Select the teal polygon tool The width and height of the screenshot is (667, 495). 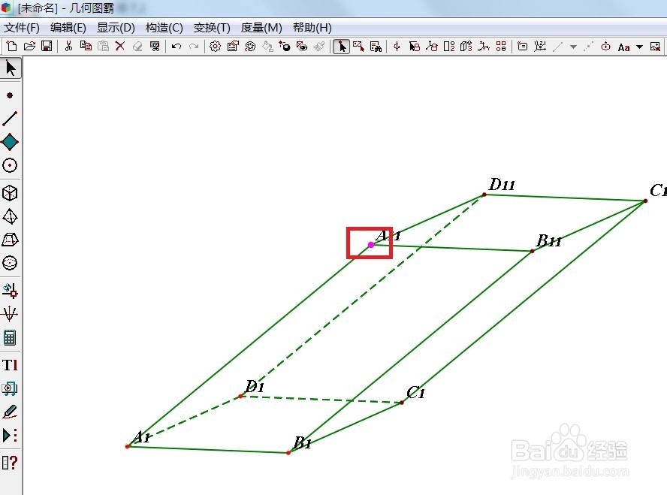tap(10, 142)
